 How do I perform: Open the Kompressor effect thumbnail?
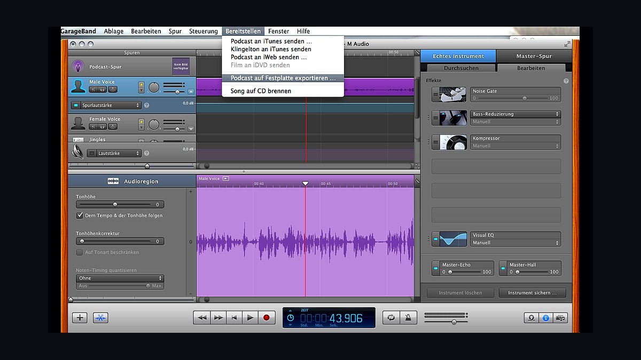(x=453, y=142)
